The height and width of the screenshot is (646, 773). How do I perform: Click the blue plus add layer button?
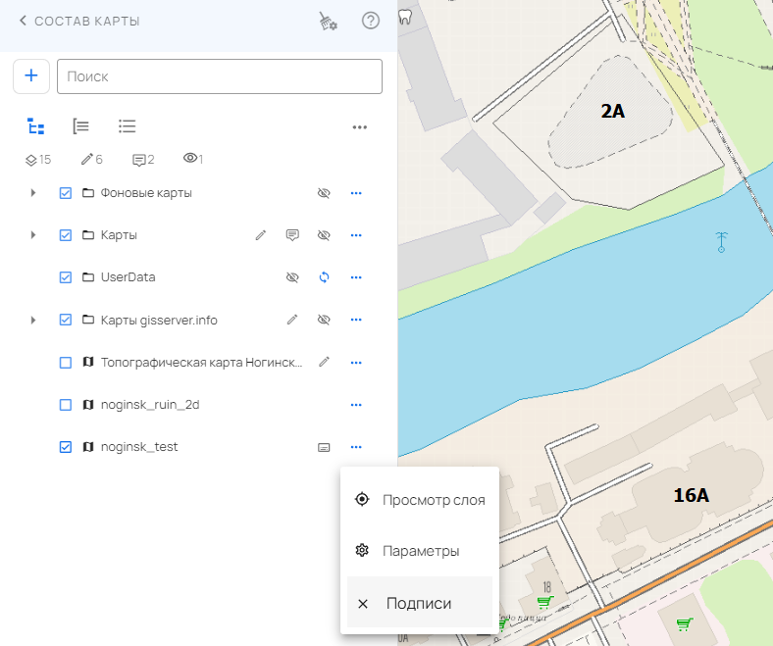tap(31, 76)
